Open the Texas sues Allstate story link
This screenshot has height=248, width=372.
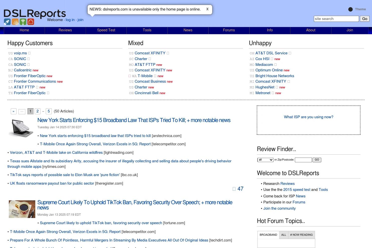click(119, 164)
